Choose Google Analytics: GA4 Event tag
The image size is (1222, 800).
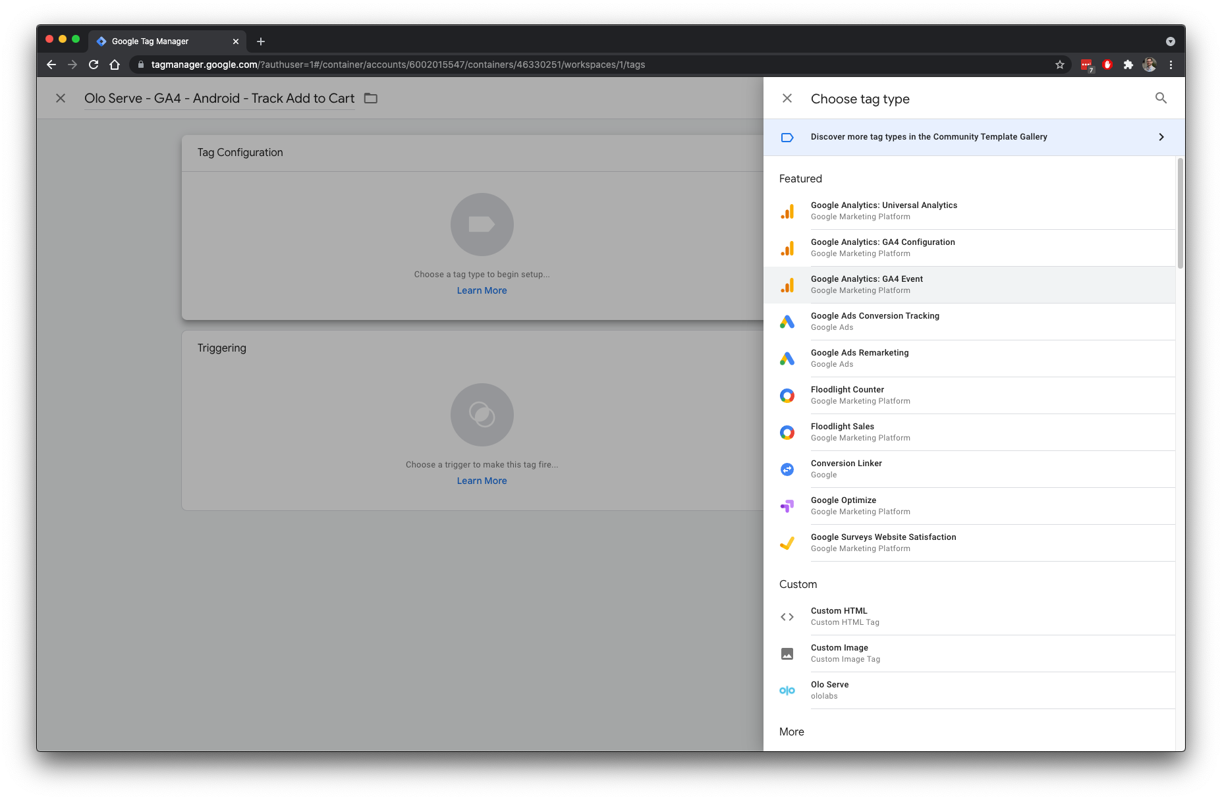click(970, 284)
